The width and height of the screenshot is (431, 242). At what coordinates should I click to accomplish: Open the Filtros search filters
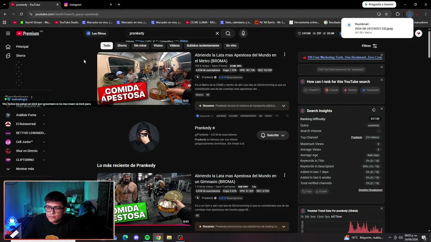click(x=369, y=46)
